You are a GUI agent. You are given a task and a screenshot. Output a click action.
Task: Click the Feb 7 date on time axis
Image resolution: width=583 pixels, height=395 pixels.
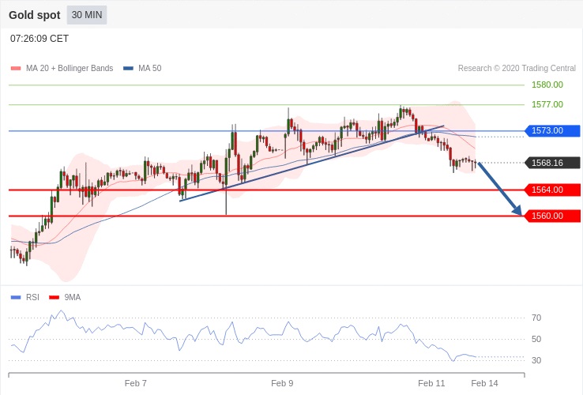[x=135, y=383]
